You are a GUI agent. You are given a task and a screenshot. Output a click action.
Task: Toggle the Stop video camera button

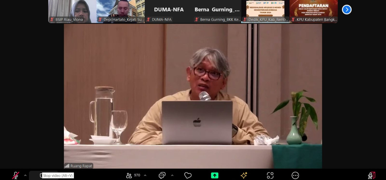click(x=41, y=175)
